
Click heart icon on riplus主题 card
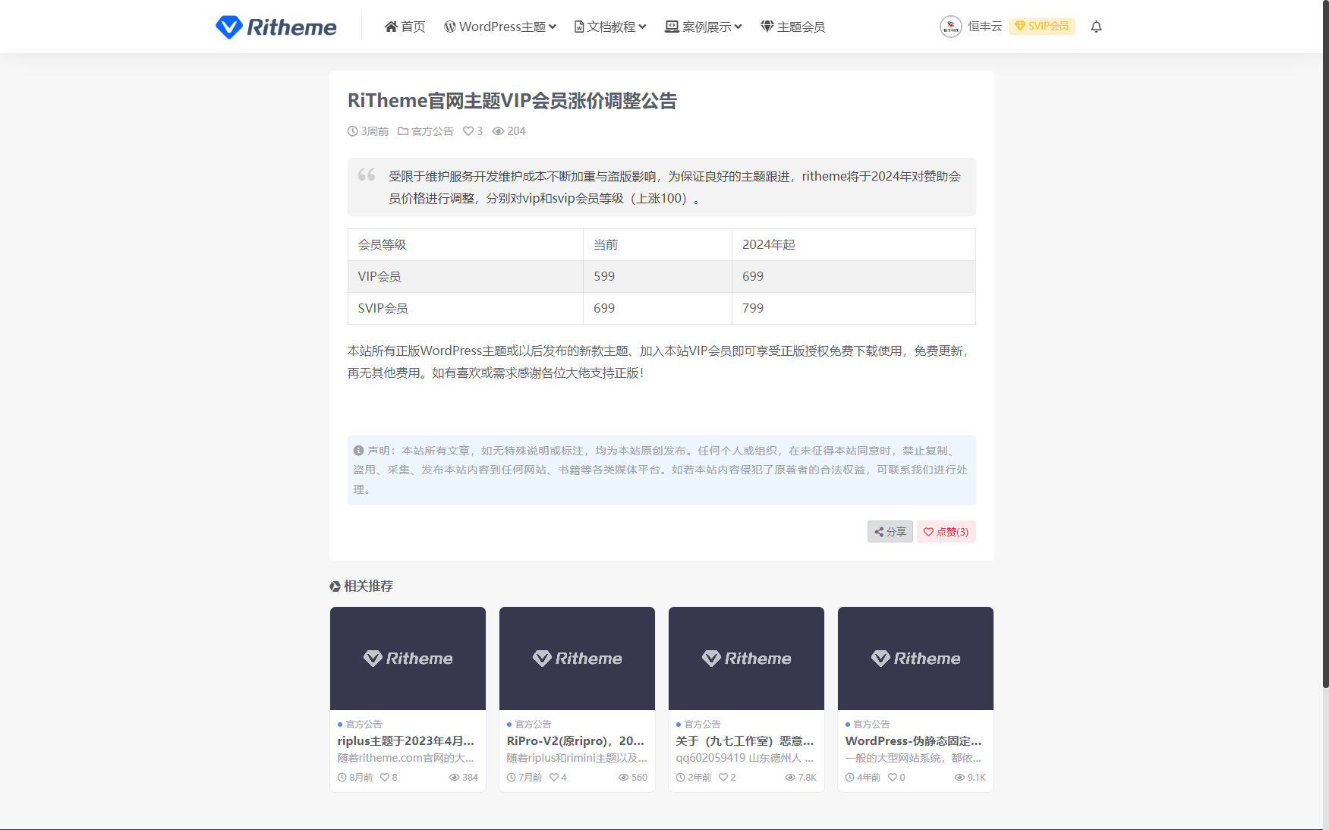point(385,778)
